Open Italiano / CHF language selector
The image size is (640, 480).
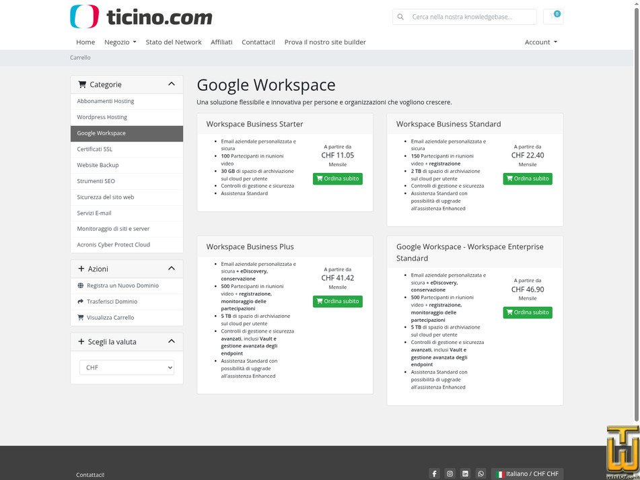[527, 474]
